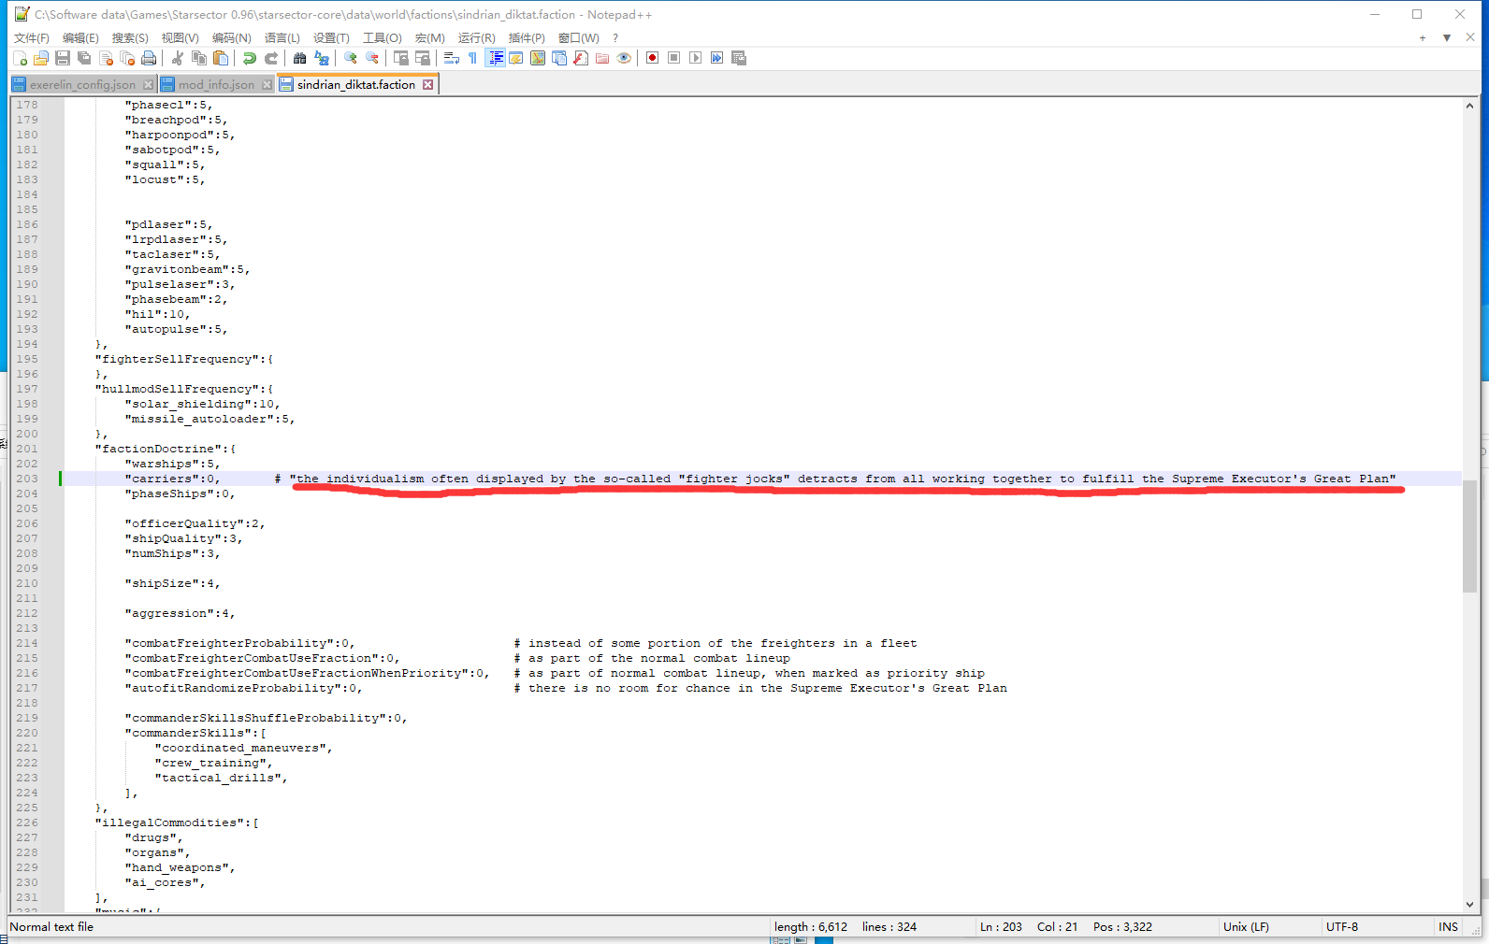Click line number 214 in the margin
The width and height of the screenshot is (1489, 944).
tap(27, 643)
